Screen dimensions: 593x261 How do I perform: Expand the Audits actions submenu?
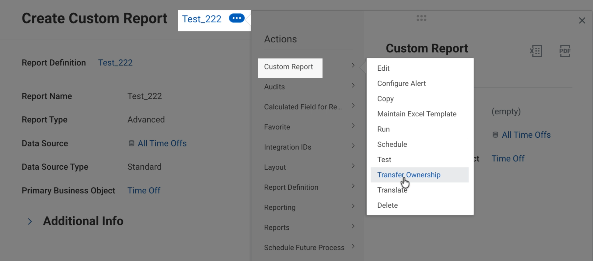click(309, 87)
